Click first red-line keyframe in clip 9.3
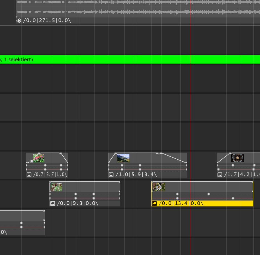Viewport: 260px width, 255px height. 76,198
